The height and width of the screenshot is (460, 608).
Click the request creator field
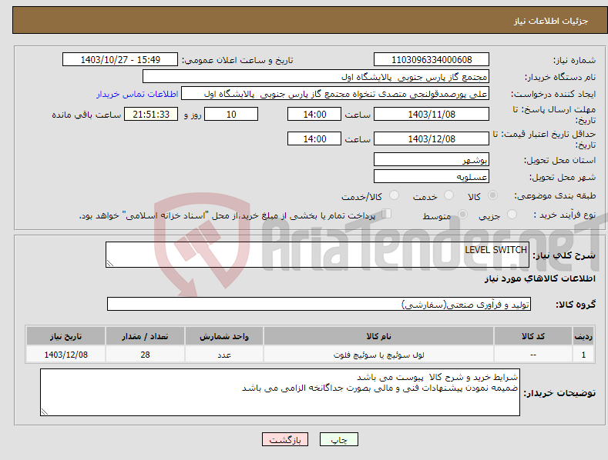tap(335, 93)
